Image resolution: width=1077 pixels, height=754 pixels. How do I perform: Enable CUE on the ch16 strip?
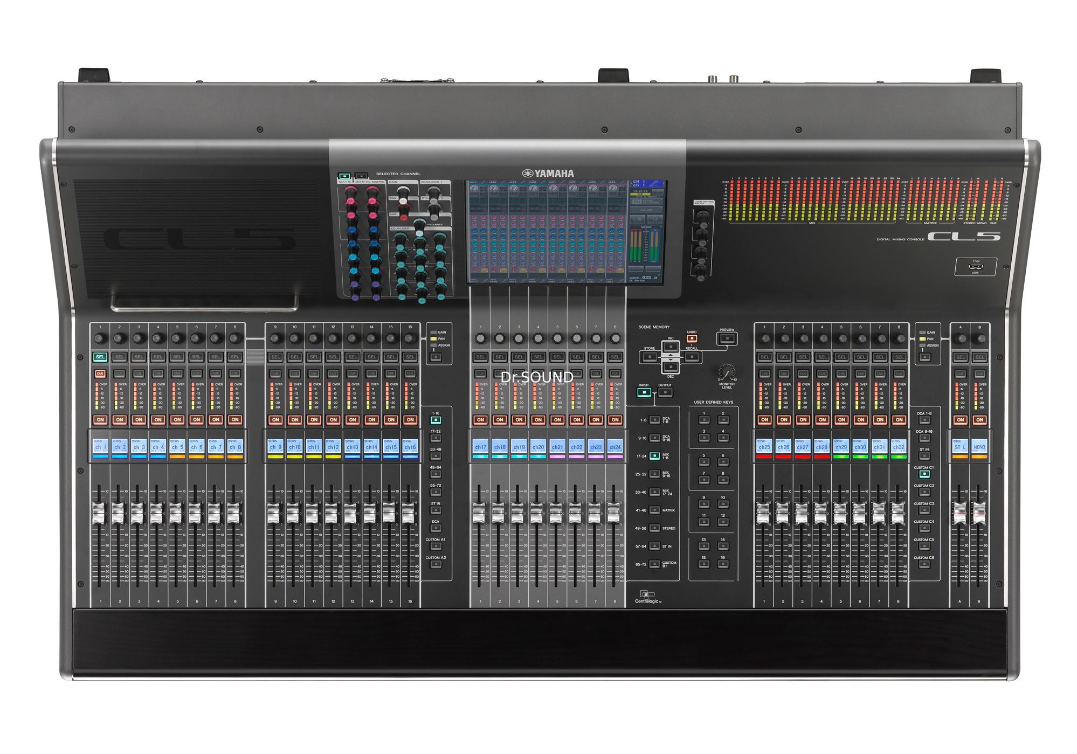[x=410, y=373]
